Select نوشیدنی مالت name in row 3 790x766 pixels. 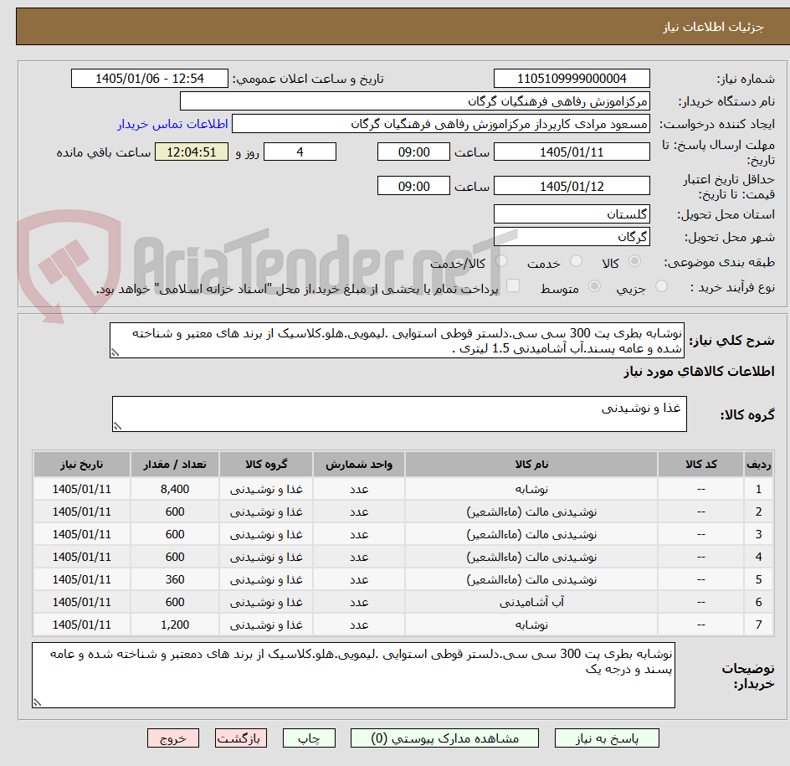click(531, 535)
